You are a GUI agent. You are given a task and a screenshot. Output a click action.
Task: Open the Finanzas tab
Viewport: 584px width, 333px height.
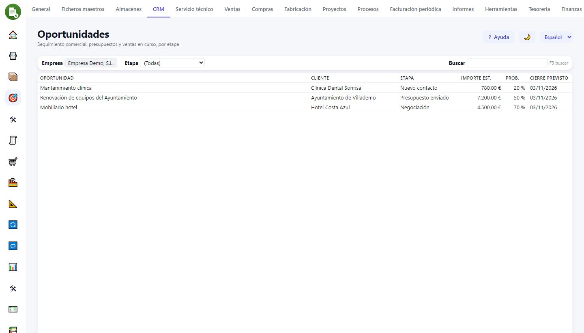pos(571,9)
